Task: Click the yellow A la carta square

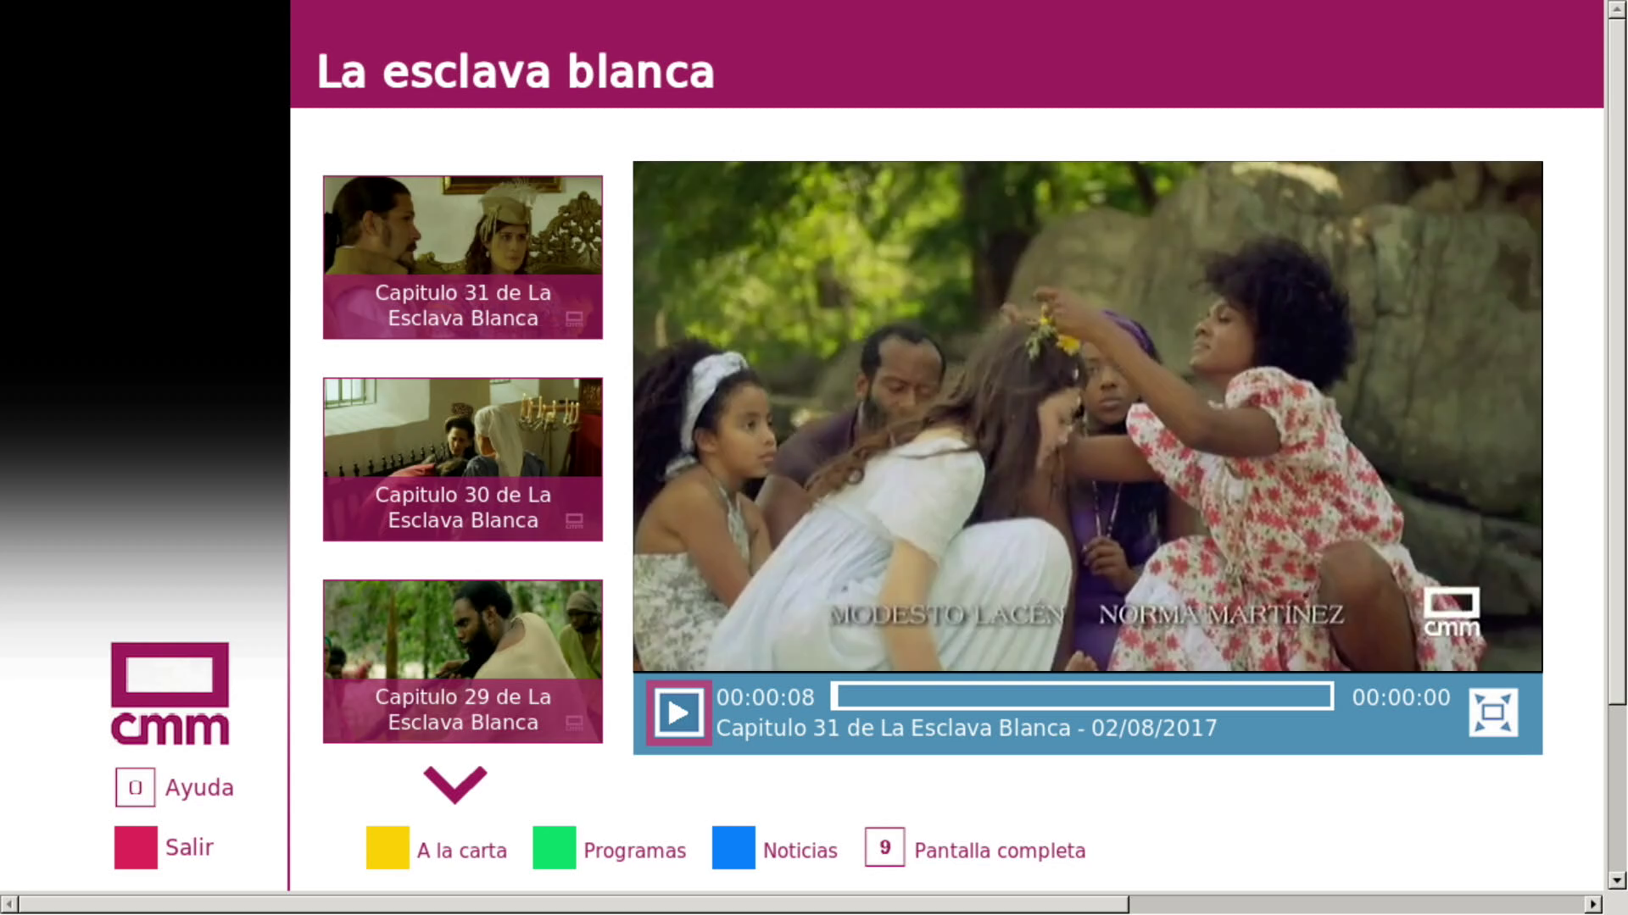Action: click(387, 848)
